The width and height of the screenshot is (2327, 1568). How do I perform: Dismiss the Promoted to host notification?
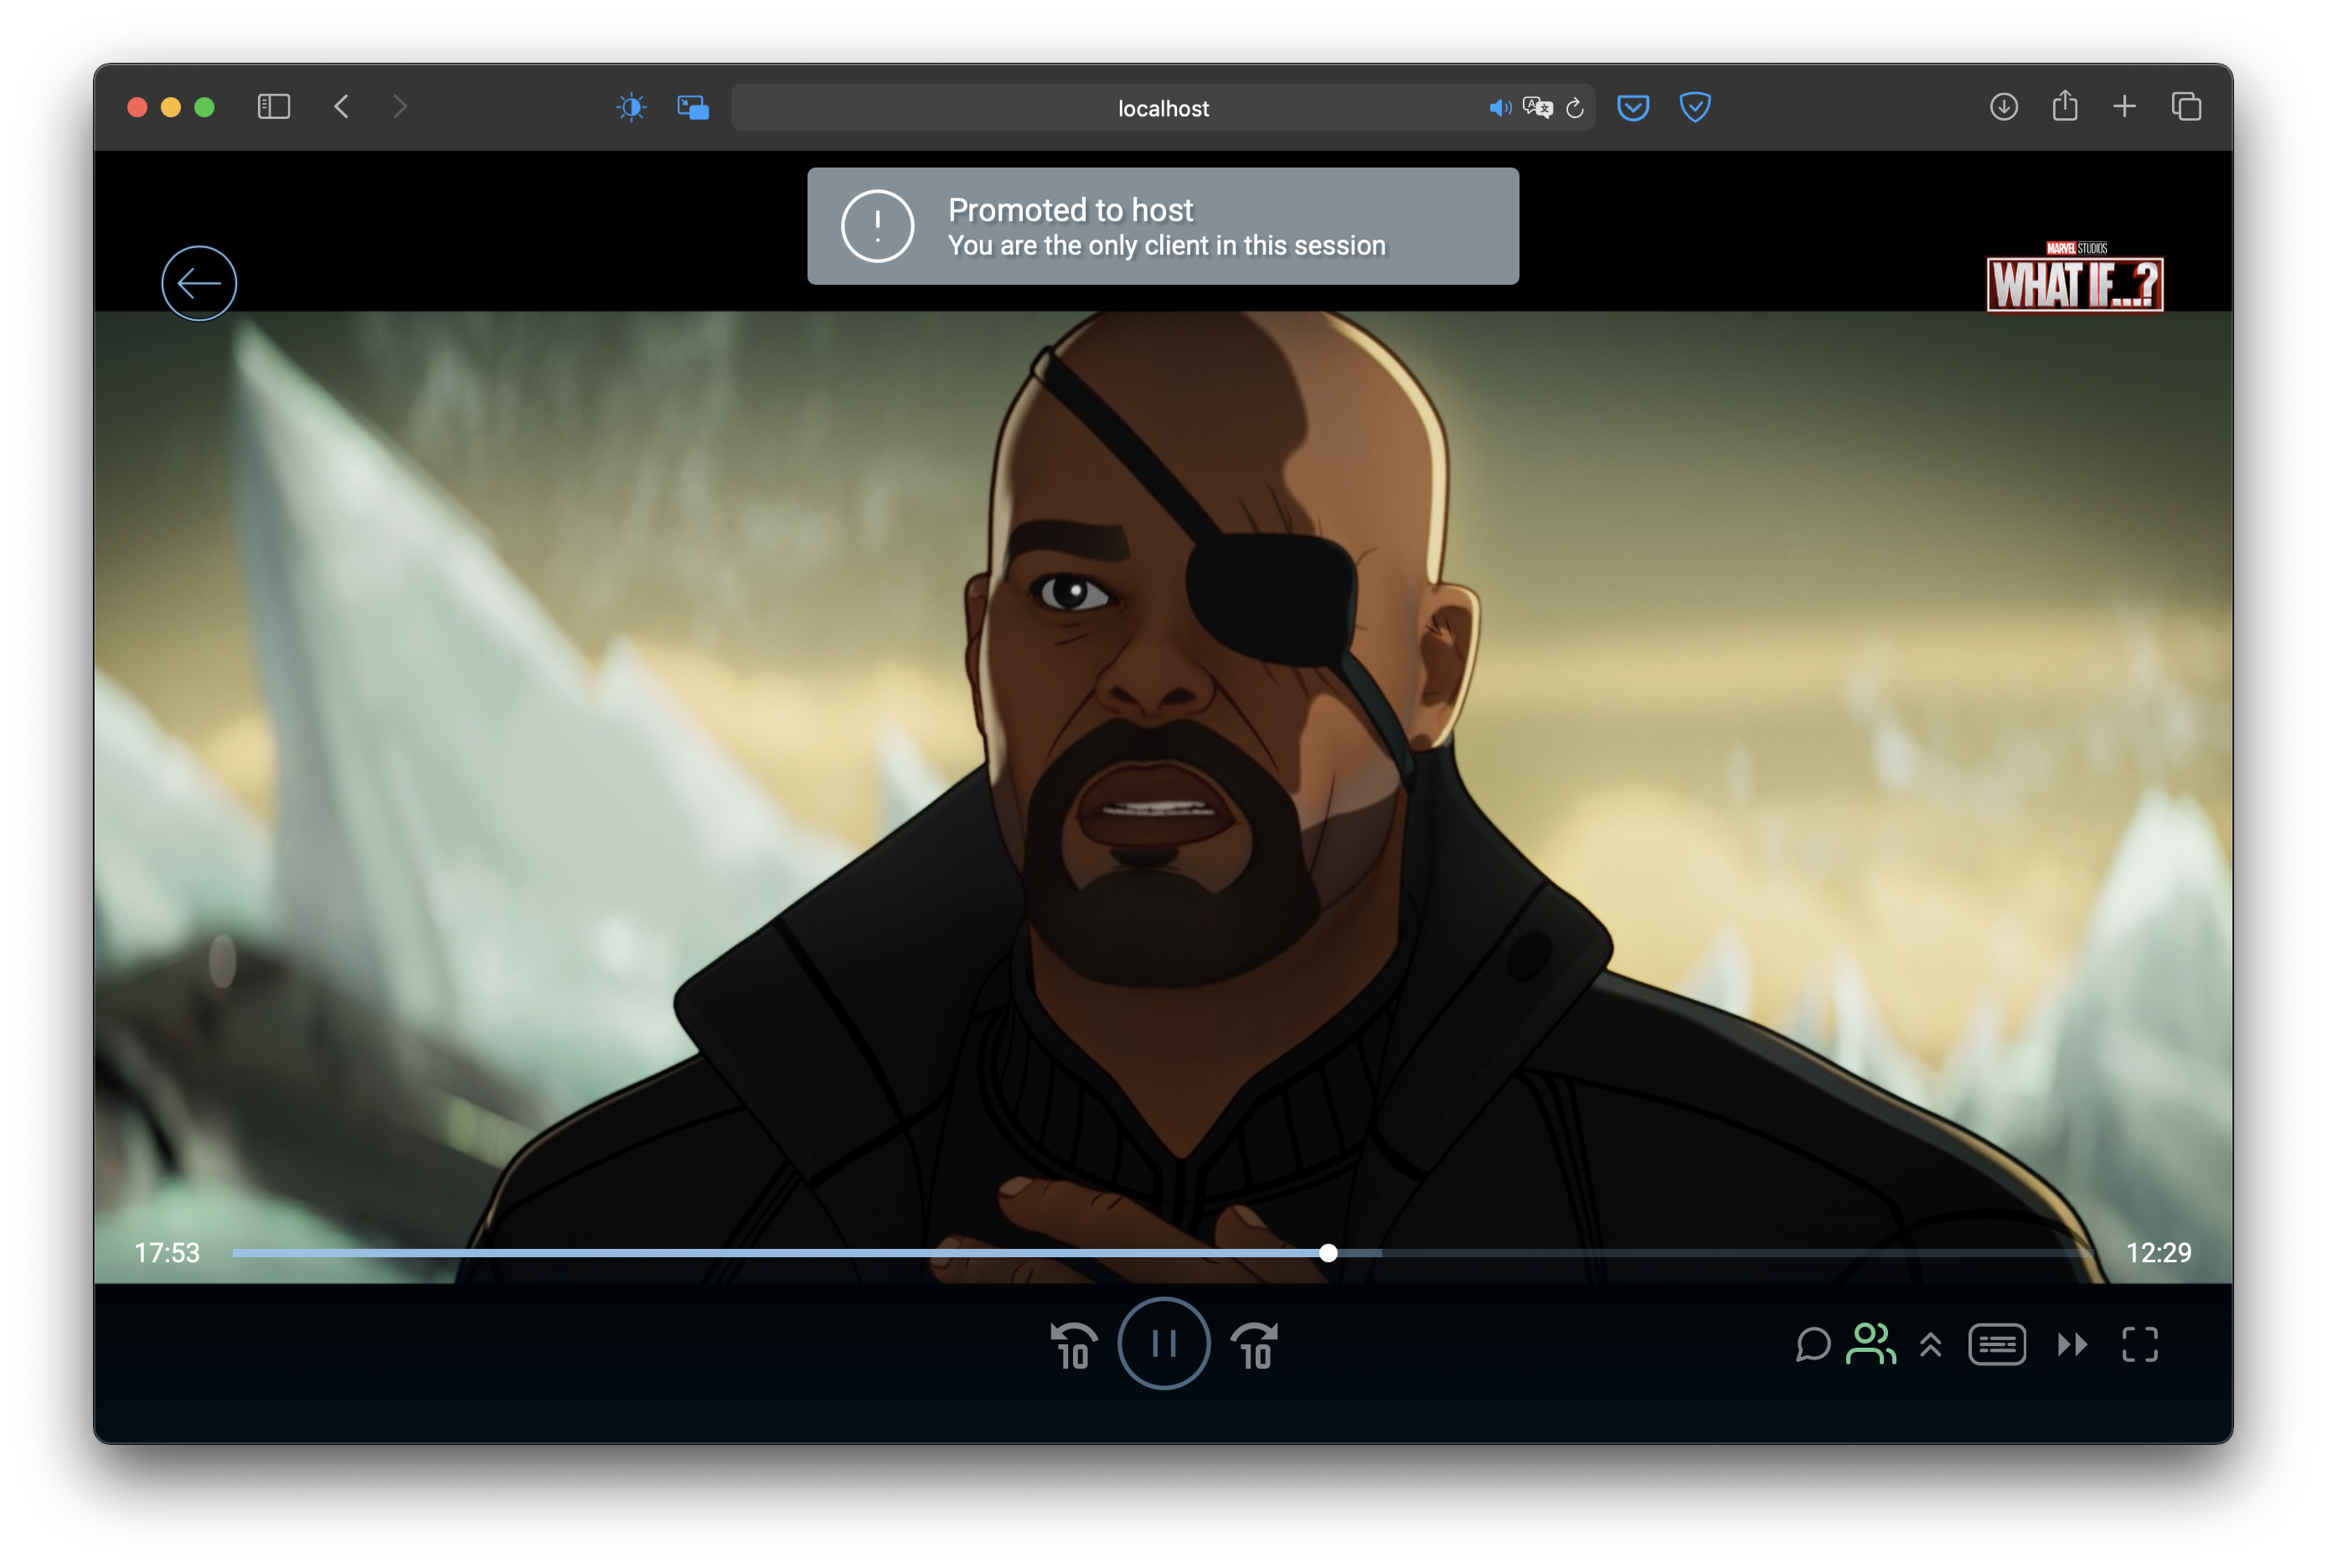1162,226
